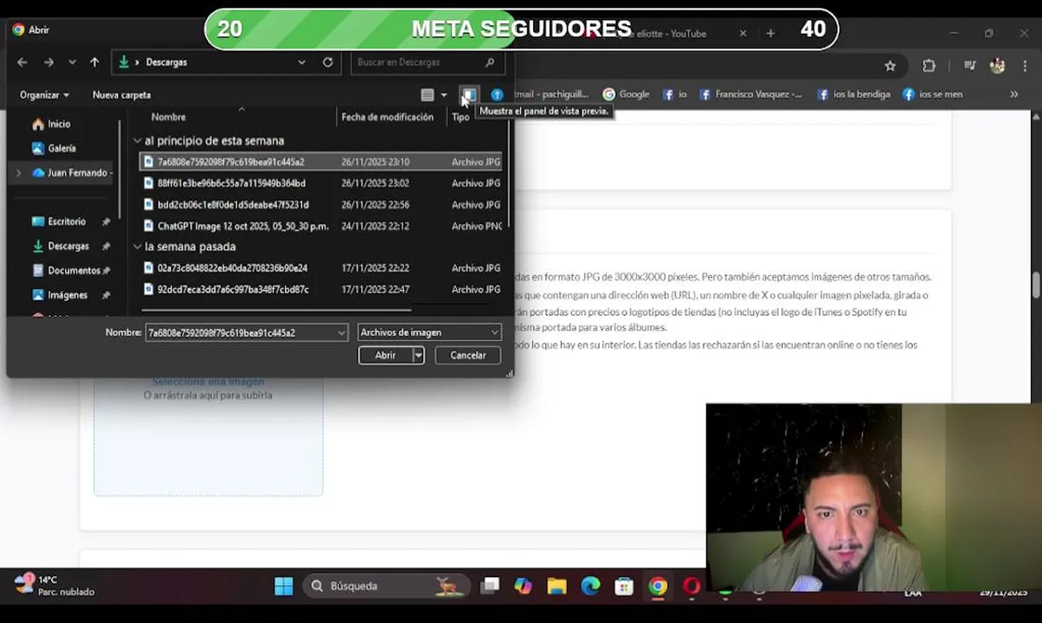Open Escritorio quick access folder
Viewport: 1042px width, 623px height.
(67, 222)
